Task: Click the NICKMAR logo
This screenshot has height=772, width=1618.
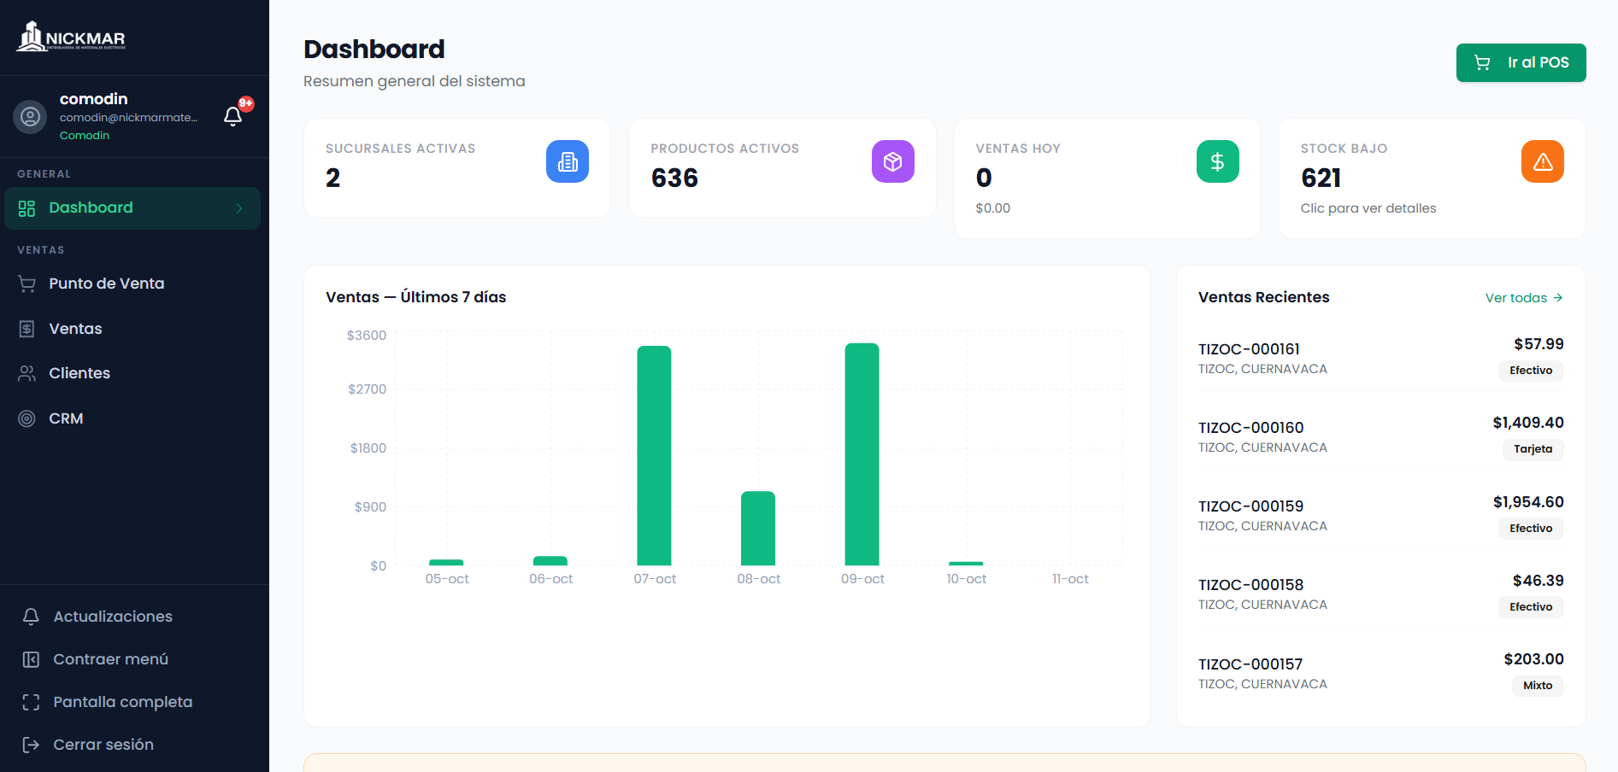Action: (71, 37)
